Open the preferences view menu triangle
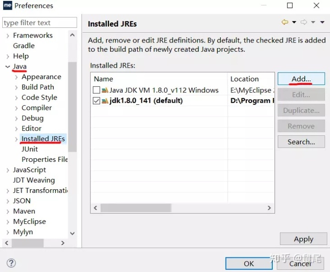The width and height of the screenshot is (330, 272). 322,22
